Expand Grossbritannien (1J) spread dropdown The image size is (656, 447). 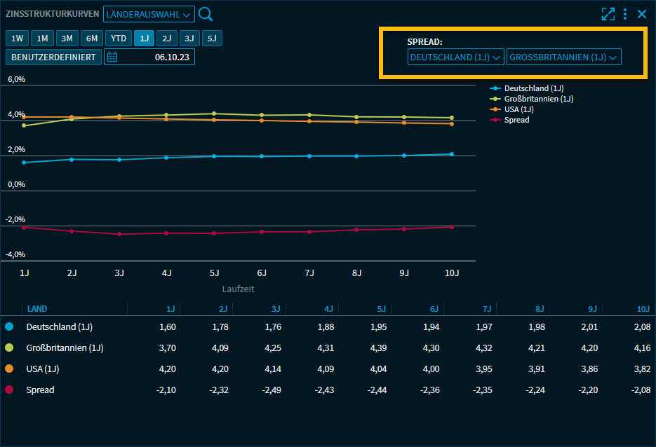click(563, 57)
